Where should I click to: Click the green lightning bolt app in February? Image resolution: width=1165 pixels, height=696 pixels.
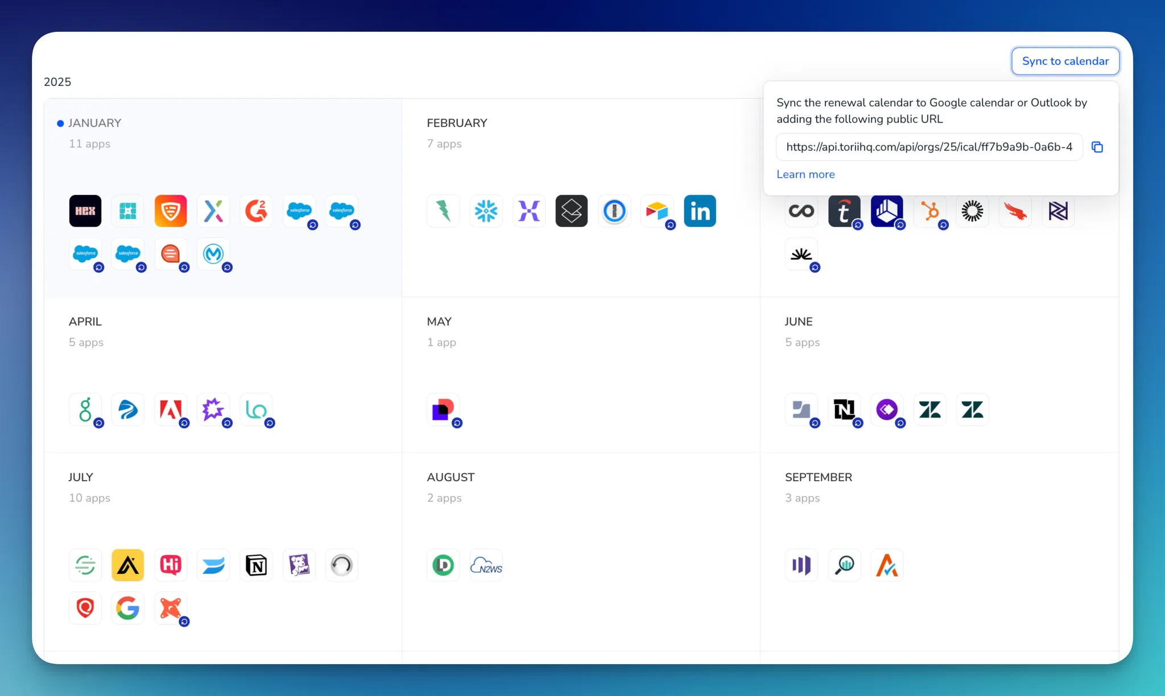tap(443, 211)
